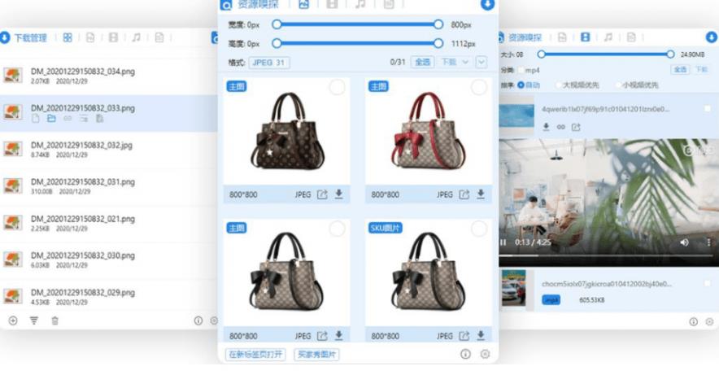Expand the 下载 dropdown in center panel
The width and height of the screenshot is (719, 375).
tap(455, 62)
